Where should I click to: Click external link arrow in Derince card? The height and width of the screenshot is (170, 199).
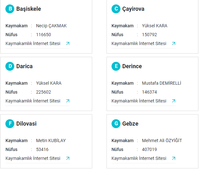(x=174, y=101)
